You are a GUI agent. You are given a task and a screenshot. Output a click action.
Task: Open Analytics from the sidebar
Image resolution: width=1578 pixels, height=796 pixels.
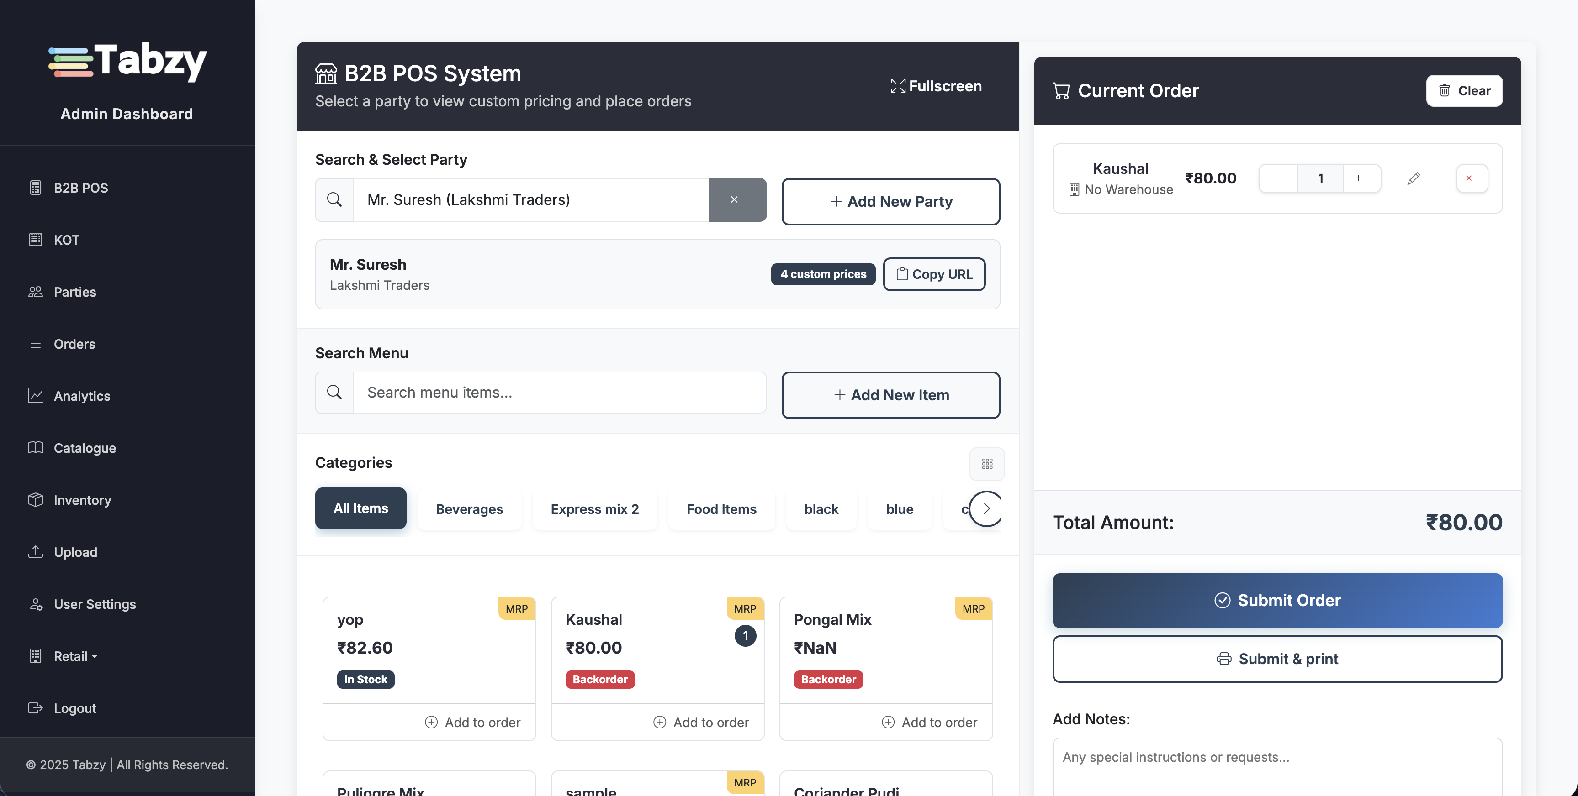(81, 396)
